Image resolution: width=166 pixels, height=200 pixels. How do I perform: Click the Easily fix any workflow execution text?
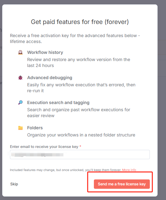click(x=81, y=88)
